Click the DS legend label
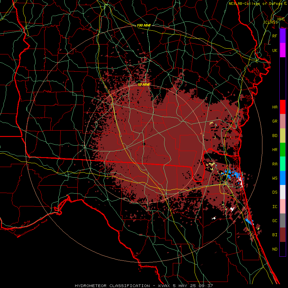 click(275, 192)
